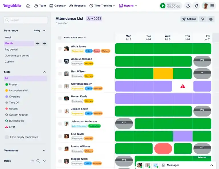Click the Actions button
The height and width of the screenshot is (169, 219).
189,19
